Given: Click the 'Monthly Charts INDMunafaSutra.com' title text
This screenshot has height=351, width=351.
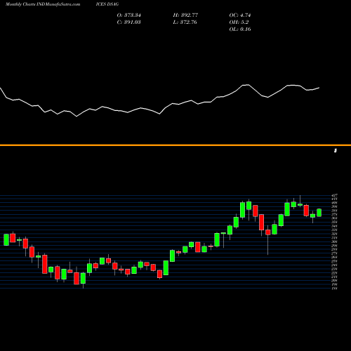Looking at the screenshot, I should pos(43,4).
